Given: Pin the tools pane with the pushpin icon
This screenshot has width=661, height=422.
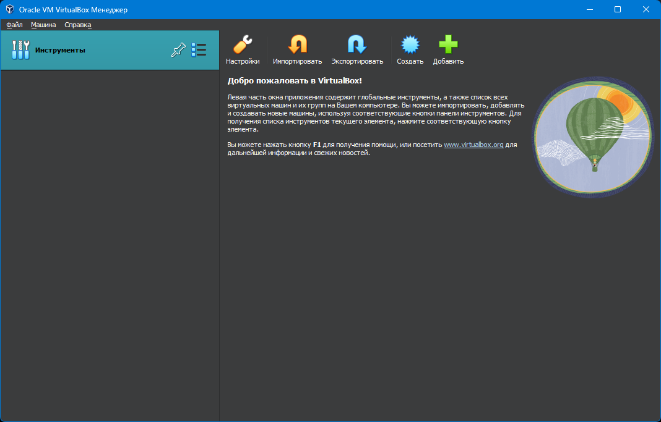Looking at the screenshot, I should point(178,50).
